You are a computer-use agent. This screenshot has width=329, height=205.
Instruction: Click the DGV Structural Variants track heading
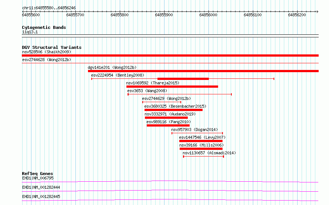[52, 47]
